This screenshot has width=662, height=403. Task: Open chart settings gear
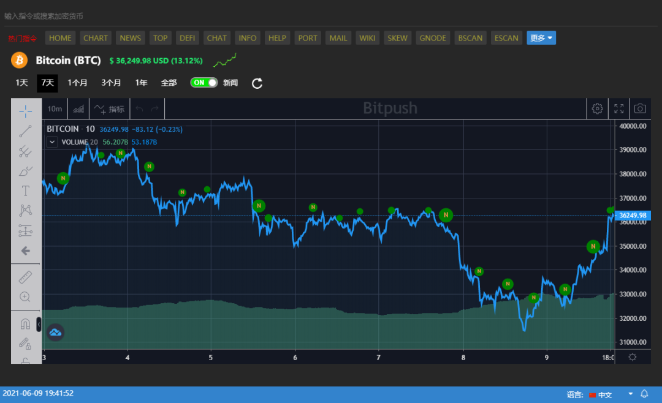click(x=597, y=108)
